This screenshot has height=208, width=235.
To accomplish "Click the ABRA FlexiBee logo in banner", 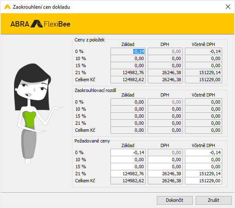I will pyautogui.click(x=40, y=24).
